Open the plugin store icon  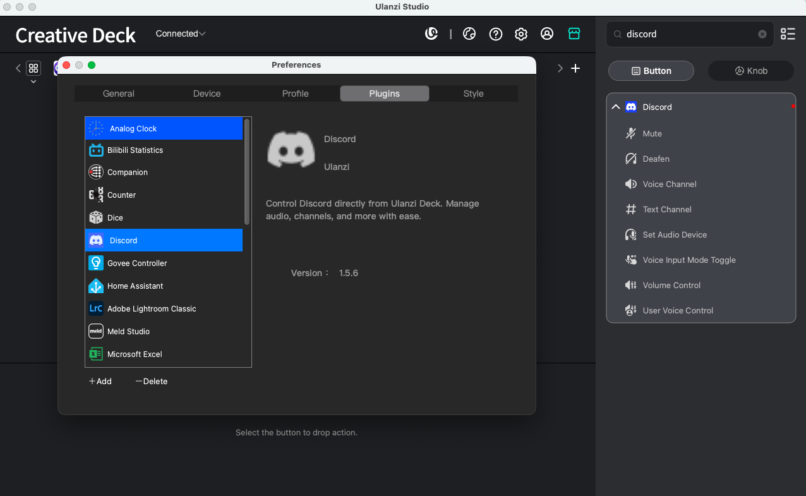574,33
